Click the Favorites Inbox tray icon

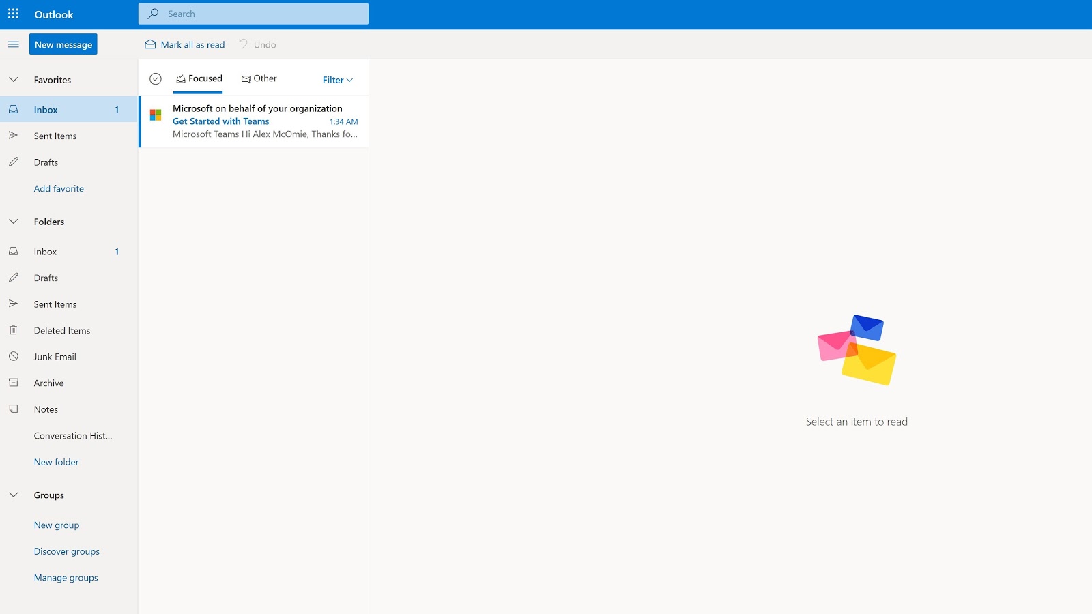pos(13,109)
